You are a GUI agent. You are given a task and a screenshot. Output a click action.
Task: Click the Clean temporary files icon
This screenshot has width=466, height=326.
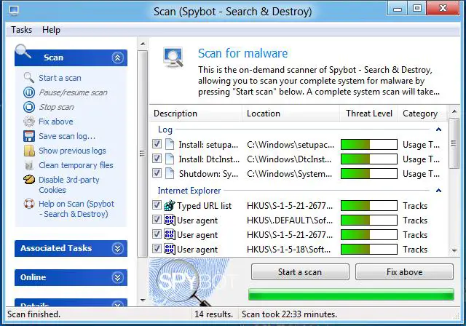click(x=29, y=165)
